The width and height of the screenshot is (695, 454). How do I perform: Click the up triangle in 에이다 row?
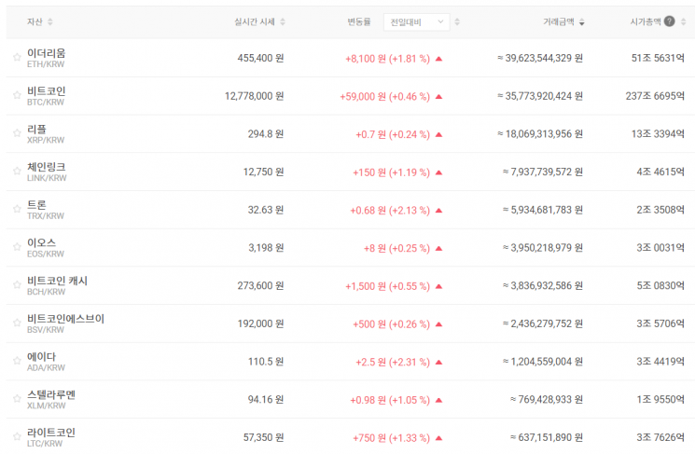click(438, 363)
